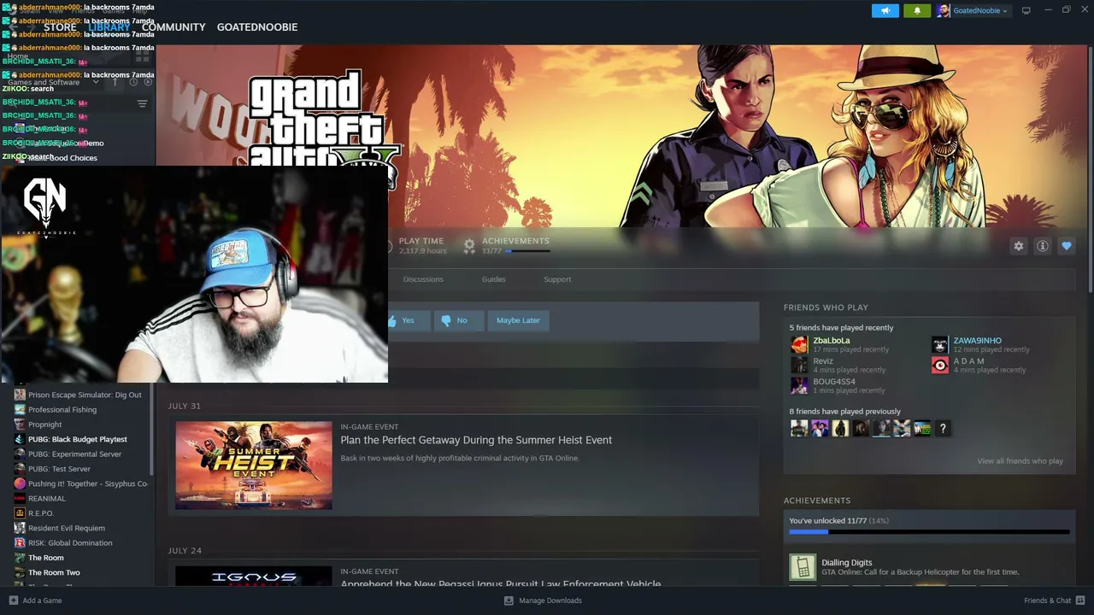This screenshot has width=1094, height=615.
Task: Click The Room game icon
Action: [20, 558]
